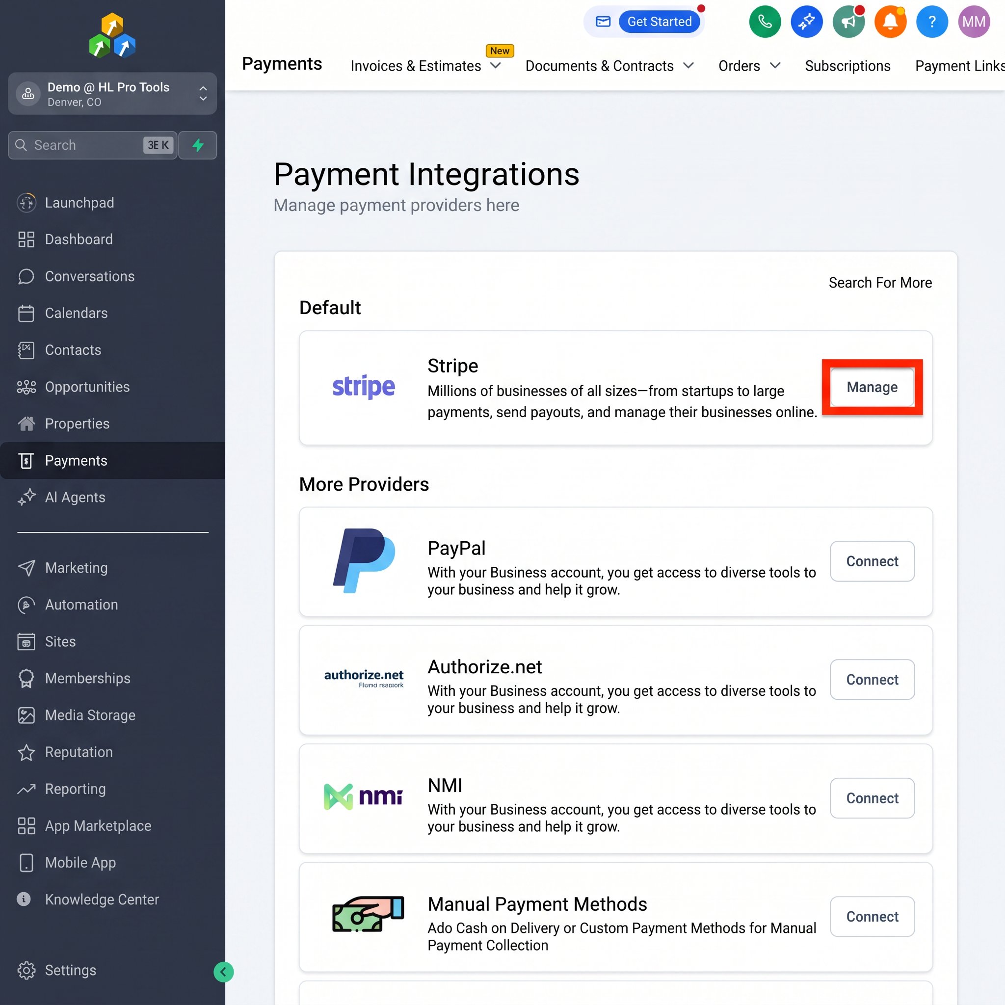The height and width of the screenshot is (1005, 1005).
Task: Connect the NMI provider
Action: (872, 798)
